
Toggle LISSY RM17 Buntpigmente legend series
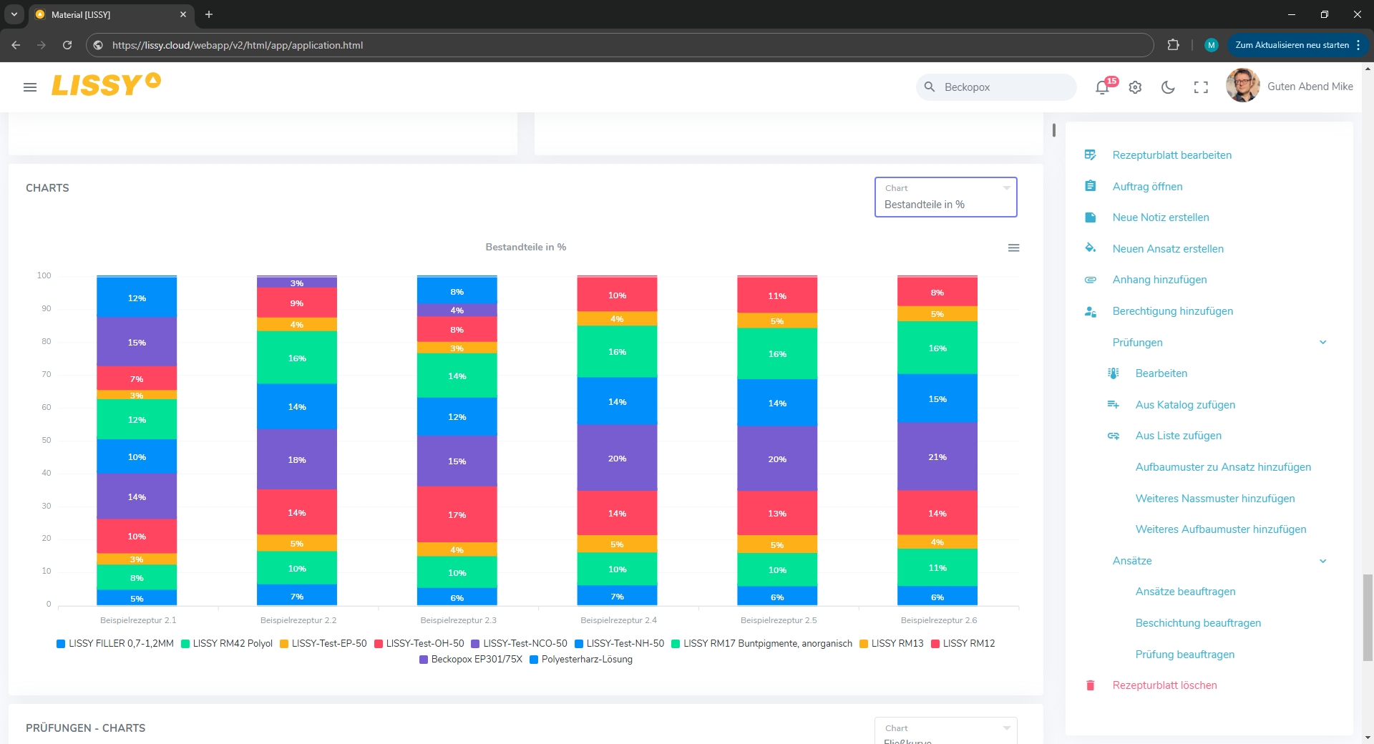(761, 644)
